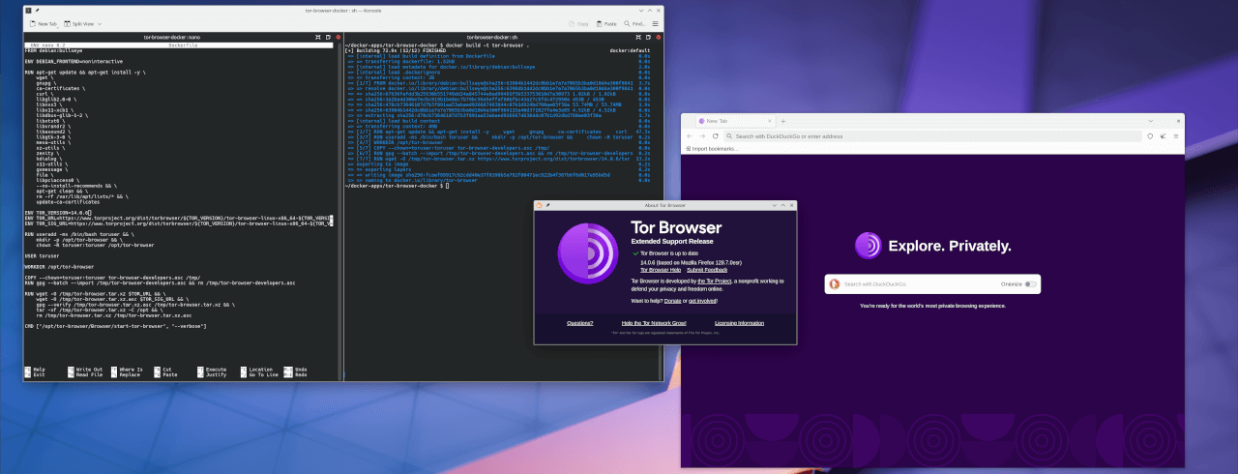Close the nano terminal split pane
The height and width of the screenshot is (474, 1238).
click(337, 37)
